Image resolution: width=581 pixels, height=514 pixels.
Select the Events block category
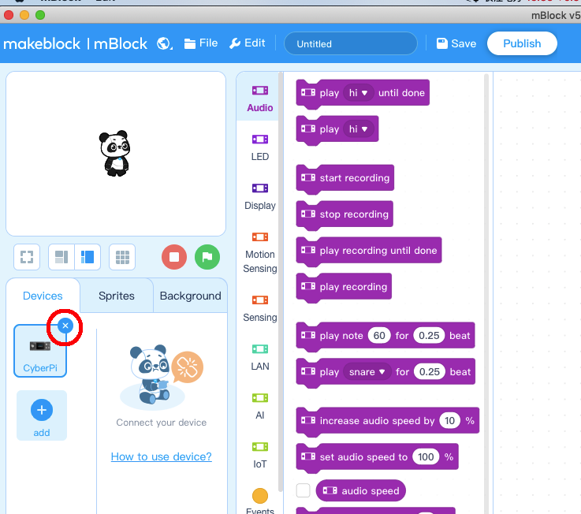(259, 501)
